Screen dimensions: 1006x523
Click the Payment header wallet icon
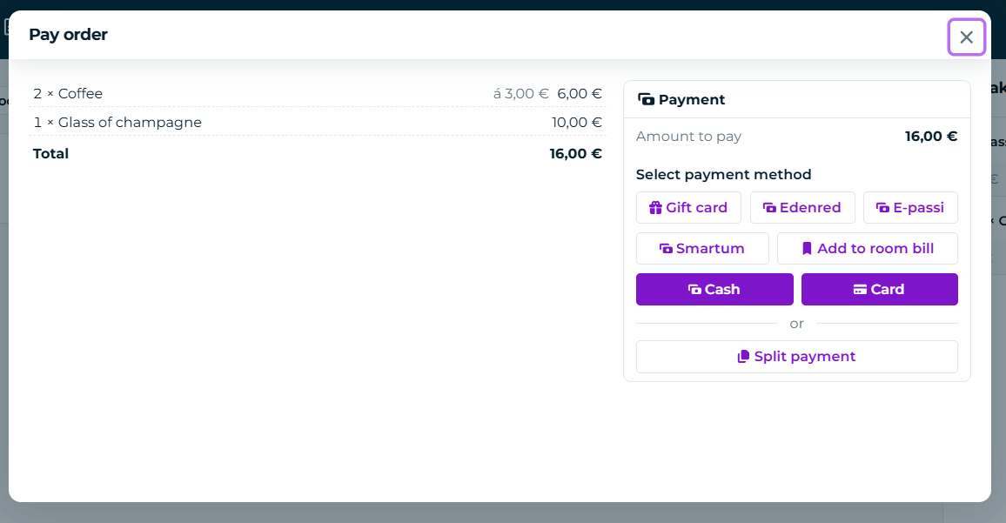[x=646, y=99]
